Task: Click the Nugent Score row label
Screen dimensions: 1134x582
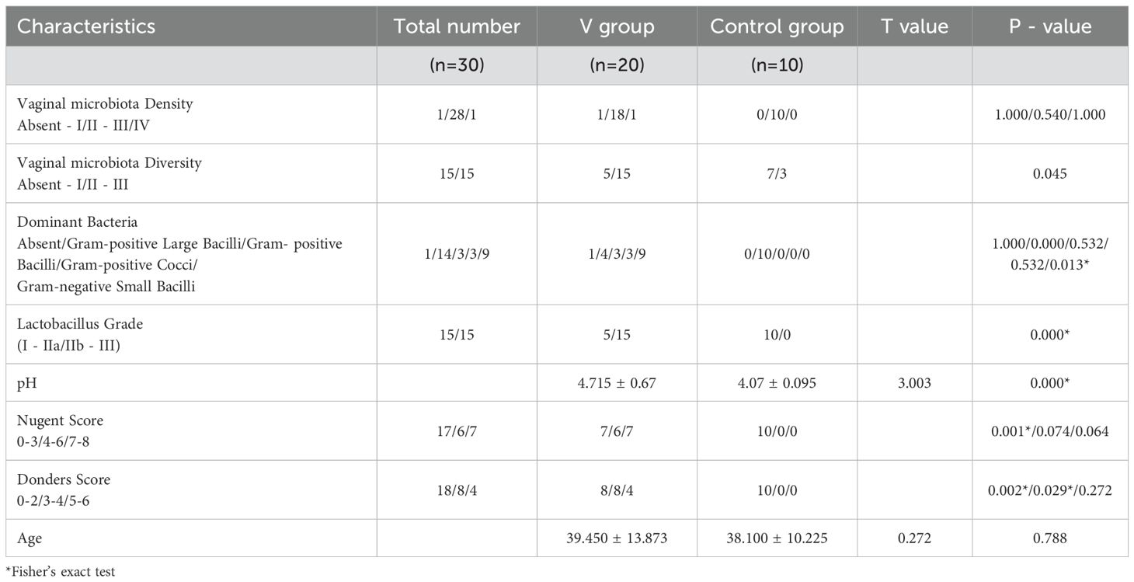Action: point(60,420)
